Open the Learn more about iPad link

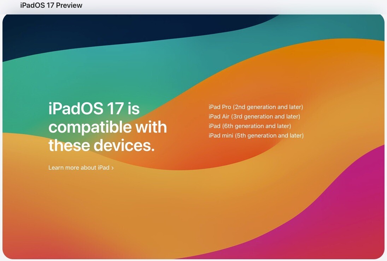pyautogui.click(x=81, y=168)
